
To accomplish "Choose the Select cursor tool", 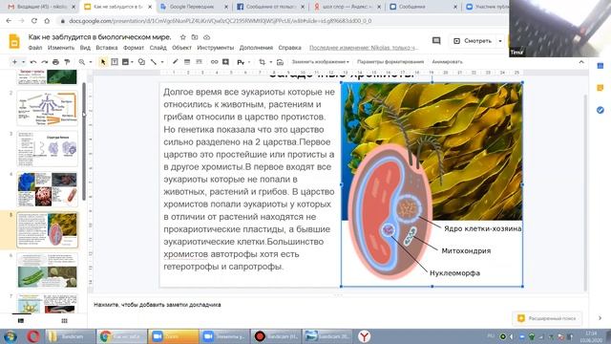I will click(x=103, y=62).
